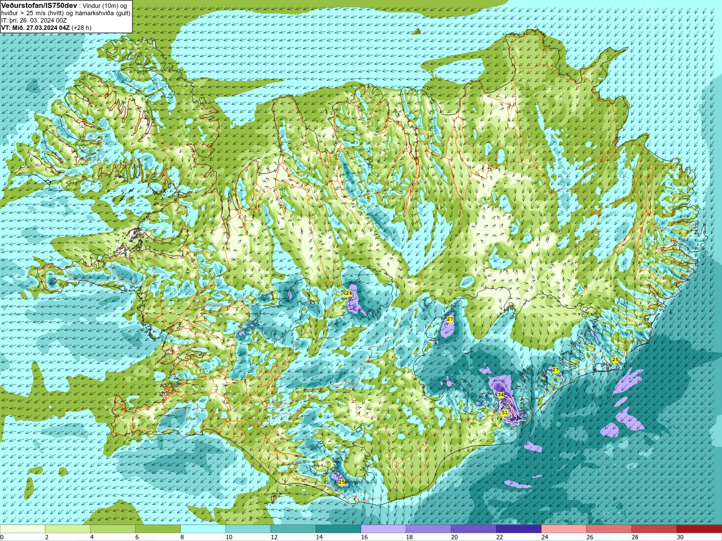
Task: Click the 'VT: Mið. 27.03.2024 04Z (+28 h)' line
Action: [x=46, y=28]
